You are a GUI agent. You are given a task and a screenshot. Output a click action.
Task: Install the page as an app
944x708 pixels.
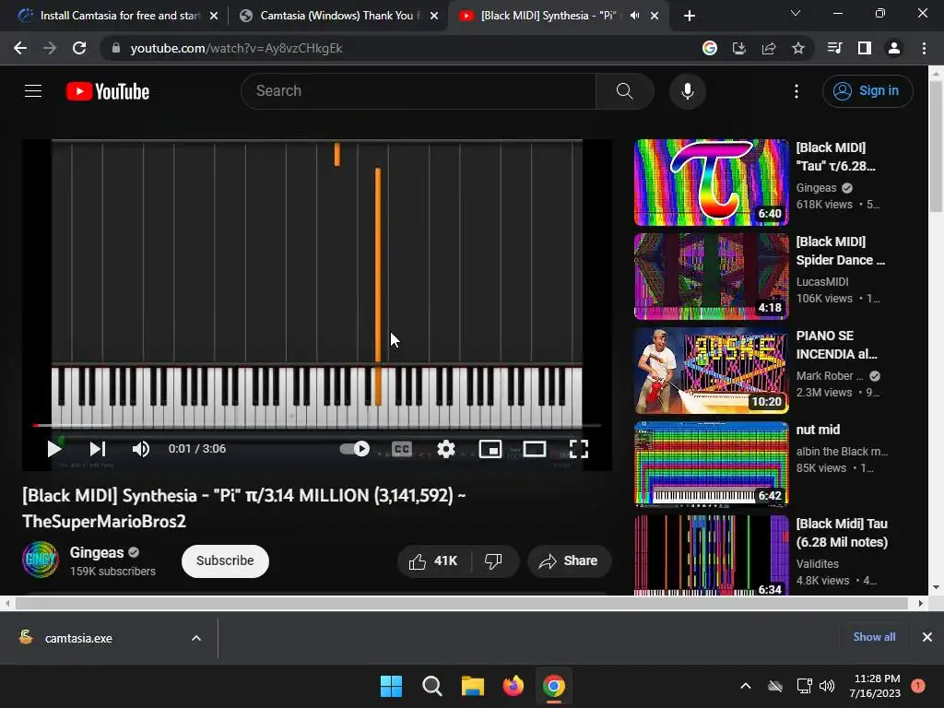[x=738, y=48]
